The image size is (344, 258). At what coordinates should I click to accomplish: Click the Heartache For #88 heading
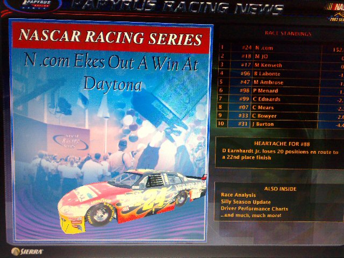282,144
